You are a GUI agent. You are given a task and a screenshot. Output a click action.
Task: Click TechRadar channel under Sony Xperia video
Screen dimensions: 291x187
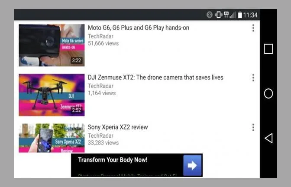click(100, 135)
